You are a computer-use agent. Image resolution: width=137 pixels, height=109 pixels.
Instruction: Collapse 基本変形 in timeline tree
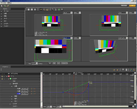click(x=10, y=84)
